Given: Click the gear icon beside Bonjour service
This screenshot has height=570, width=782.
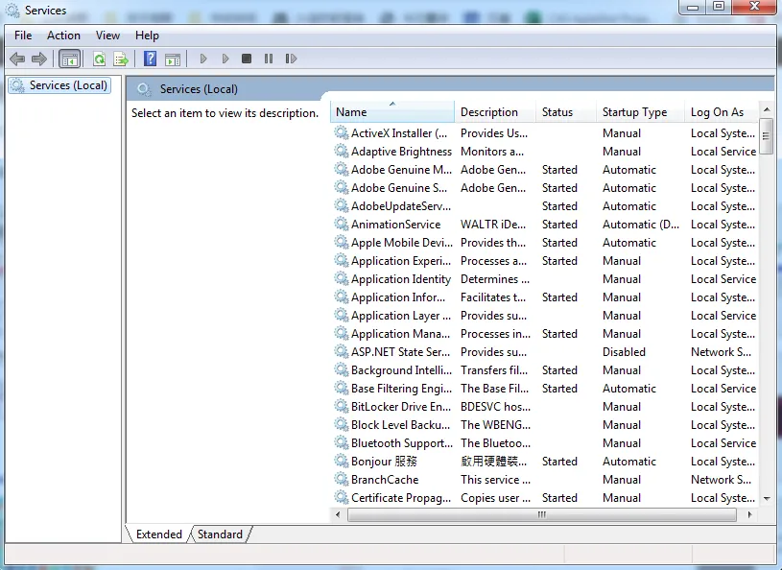Looking at the screenshot, I should (342, 461).
